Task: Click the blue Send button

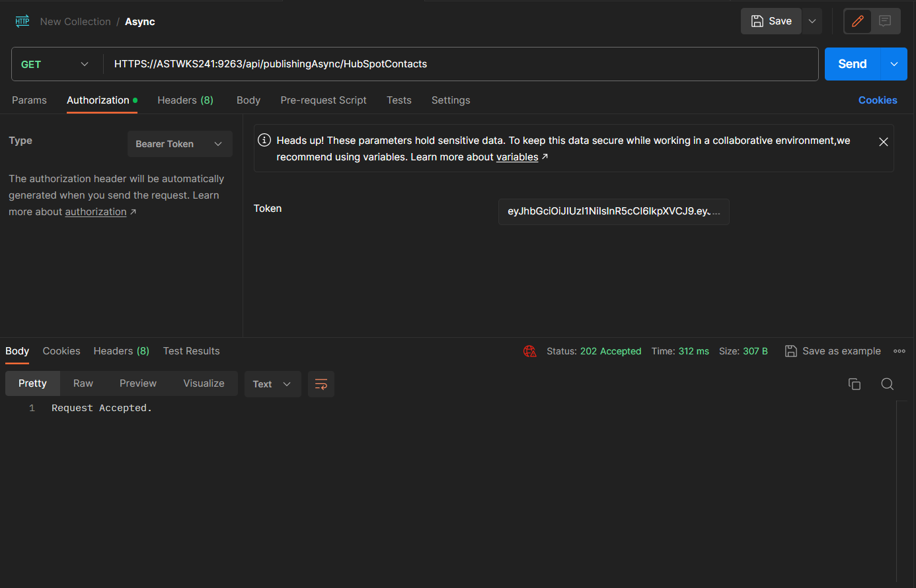Action: [x=852, y=64]
